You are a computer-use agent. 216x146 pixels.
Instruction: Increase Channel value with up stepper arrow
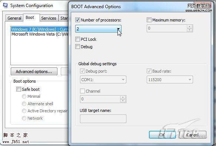pyautogui.click(x=123, y=97)
